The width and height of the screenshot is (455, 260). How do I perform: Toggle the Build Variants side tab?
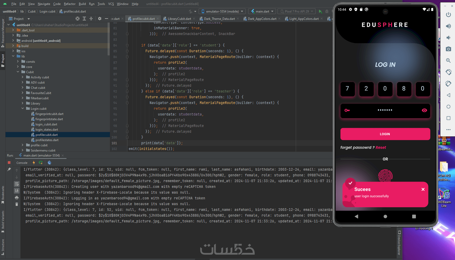3,222
